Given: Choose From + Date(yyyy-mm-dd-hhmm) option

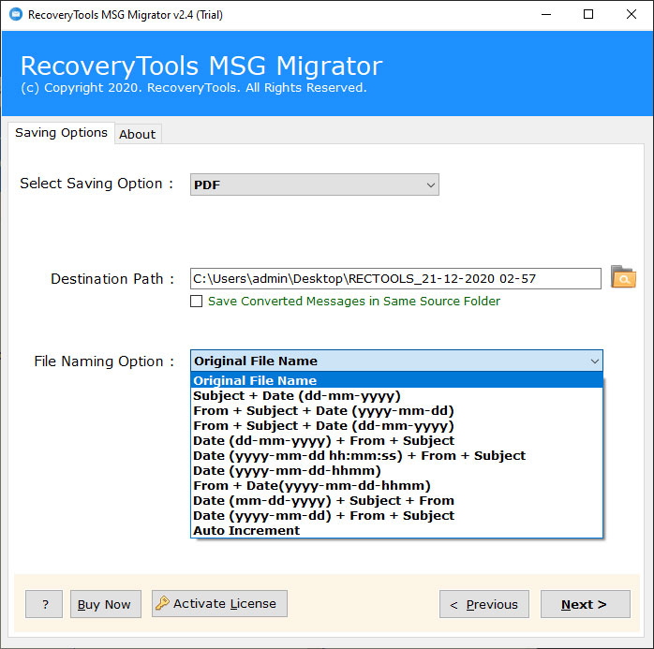Looking at the screenshot, I should click(396, 486).
